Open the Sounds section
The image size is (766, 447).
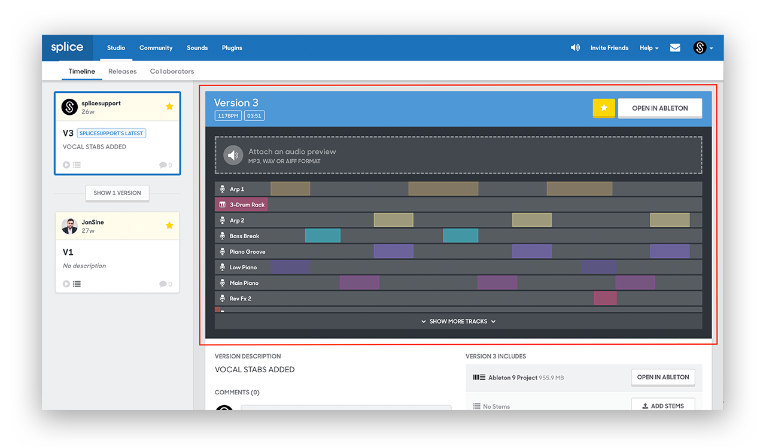pyautogui.click(x=197, y=48)
